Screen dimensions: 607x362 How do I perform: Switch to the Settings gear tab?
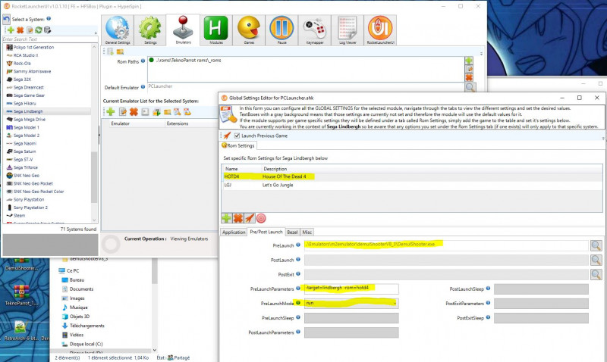coord(150,30)
